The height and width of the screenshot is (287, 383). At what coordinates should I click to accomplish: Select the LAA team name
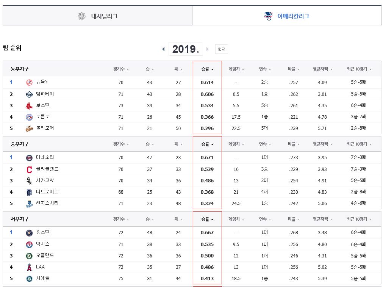pyautogui.click(x=40, y=267)
